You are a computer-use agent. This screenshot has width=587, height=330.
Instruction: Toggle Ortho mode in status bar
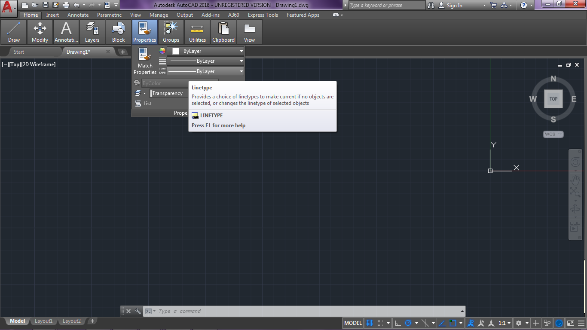click(x=398, y=323)
